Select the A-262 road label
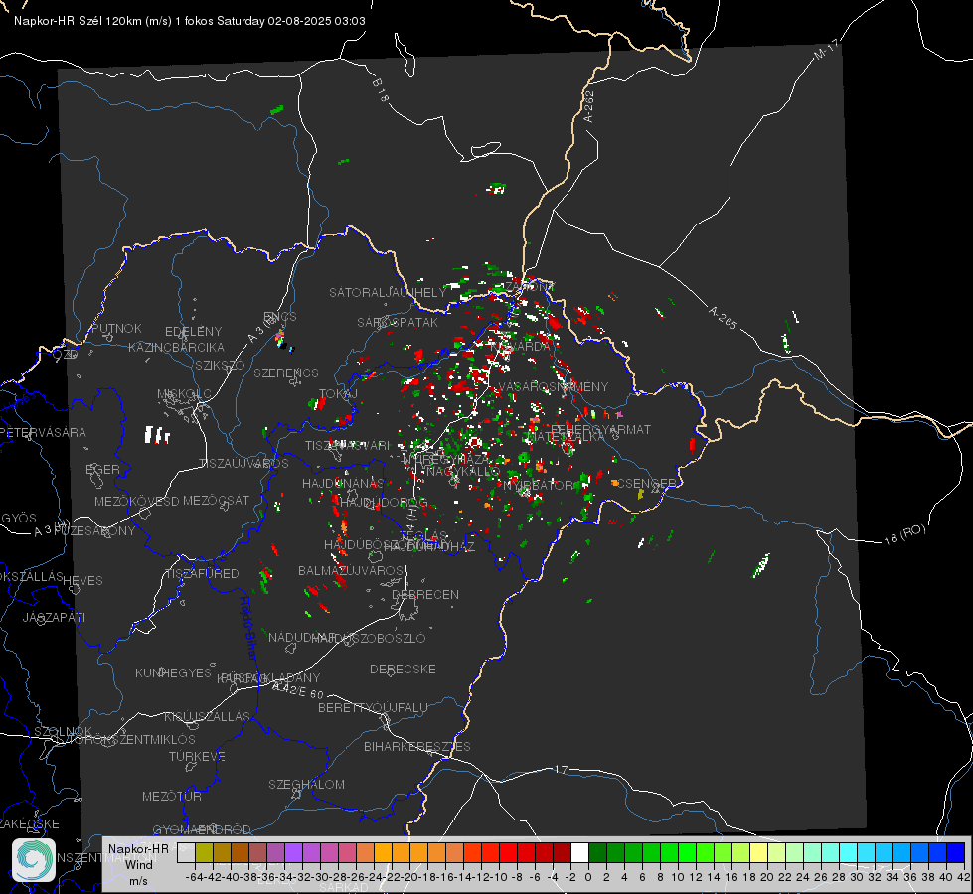 589,106
